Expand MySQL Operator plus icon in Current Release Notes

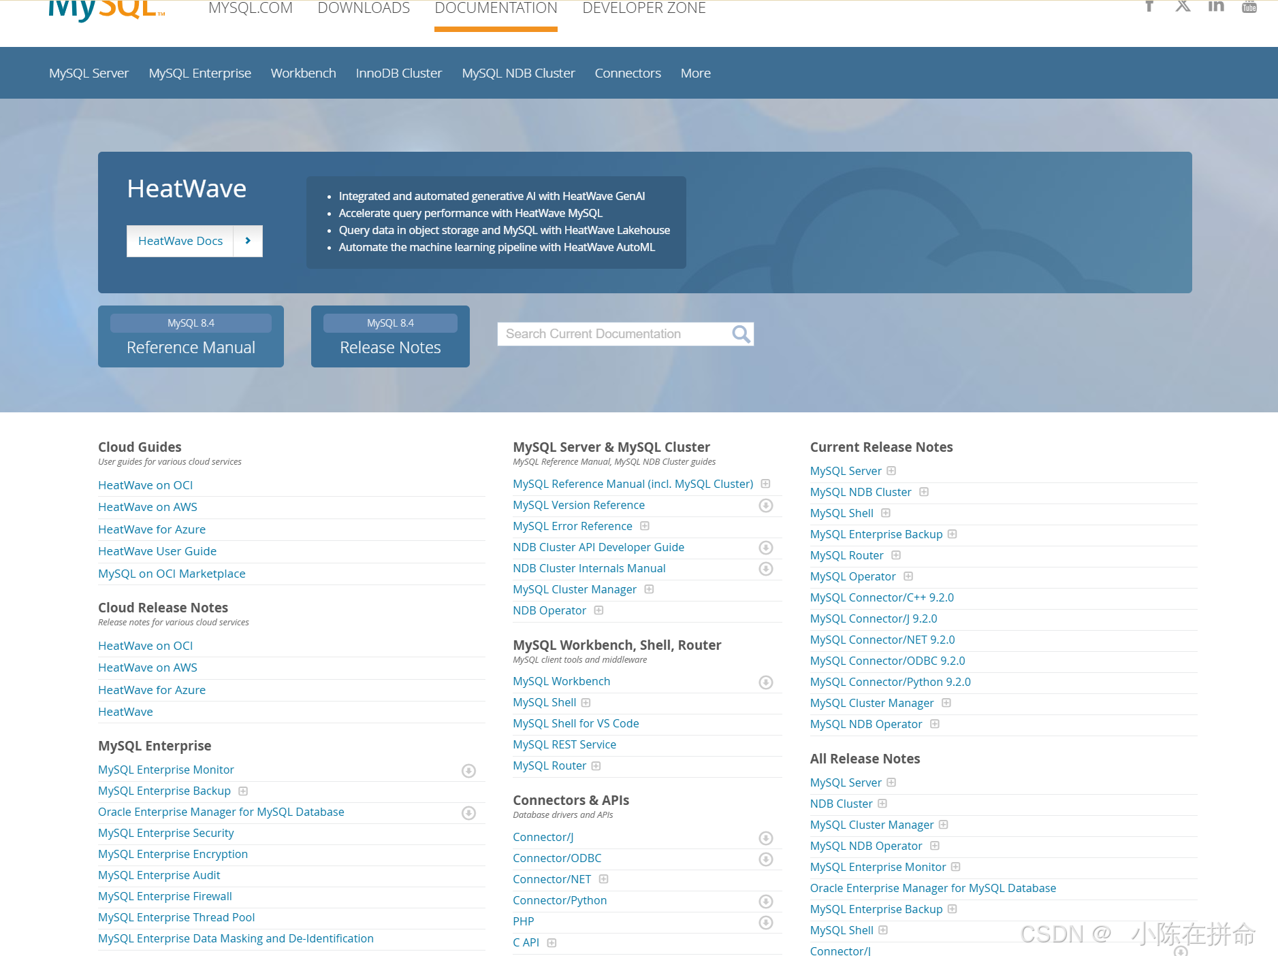pos(908,576)
